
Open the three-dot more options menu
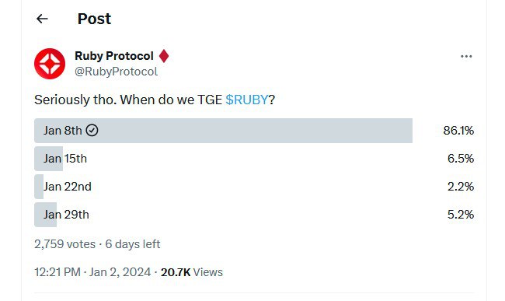tap(466, 57)
